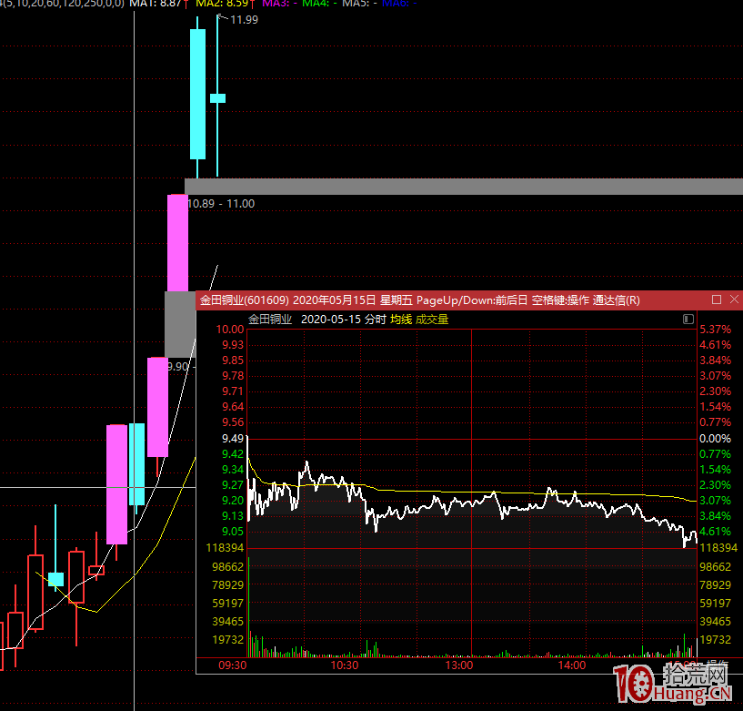This screenshot has height=711, width=743.
Task: Select the magenta candle beside the 10.89 - 11.00 label
Action: click(x=177, y=243)
